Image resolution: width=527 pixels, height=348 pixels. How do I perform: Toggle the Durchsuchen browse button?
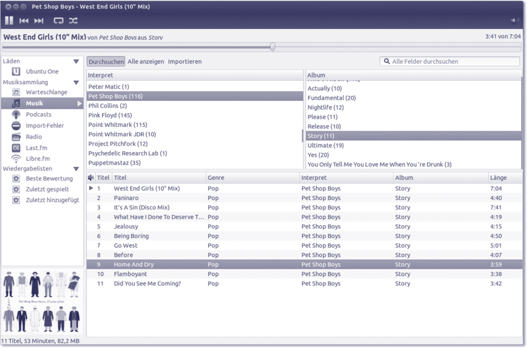pyautogui.click(x=106, y=61)
